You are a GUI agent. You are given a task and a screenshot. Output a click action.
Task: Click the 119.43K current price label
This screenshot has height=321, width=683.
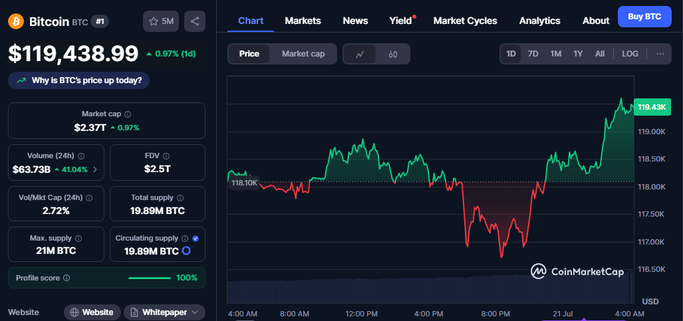click(652, 107)
